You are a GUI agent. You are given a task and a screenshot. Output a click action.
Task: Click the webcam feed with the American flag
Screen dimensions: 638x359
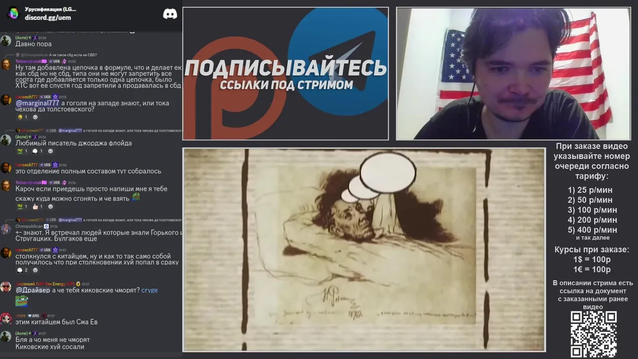[x=513, y=73]
